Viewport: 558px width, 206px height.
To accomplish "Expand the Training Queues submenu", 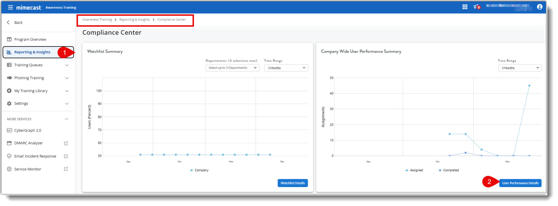I will (x=67, y=65).
